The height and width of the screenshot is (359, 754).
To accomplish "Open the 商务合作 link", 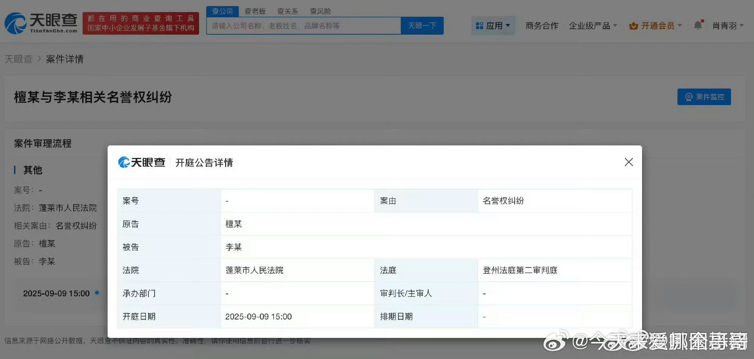I will click(542, 26).
